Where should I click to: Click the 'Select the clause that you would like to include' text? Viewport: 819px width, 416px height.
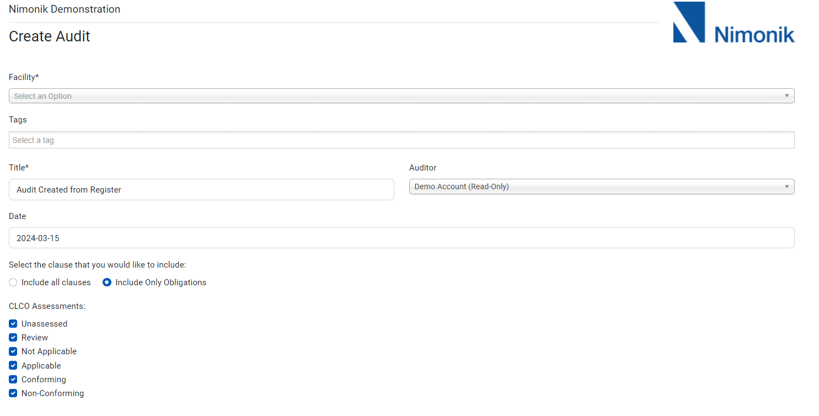tap(98, 265)
